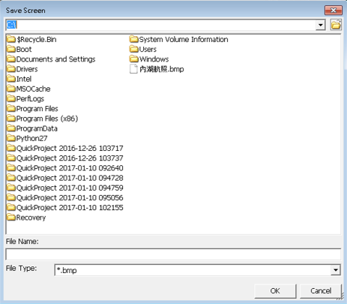Select the $Recycle.Bin folder icon
Viewport: 347px width, 304px height.
[x=11, y=39]
